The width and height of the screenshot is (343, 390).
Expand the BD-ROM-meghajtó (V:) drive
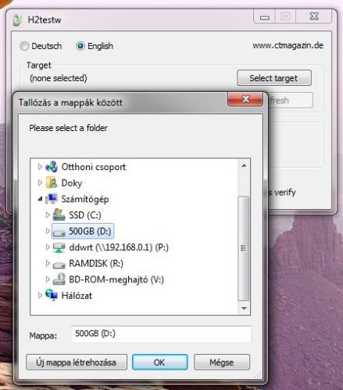click(48, 279)
